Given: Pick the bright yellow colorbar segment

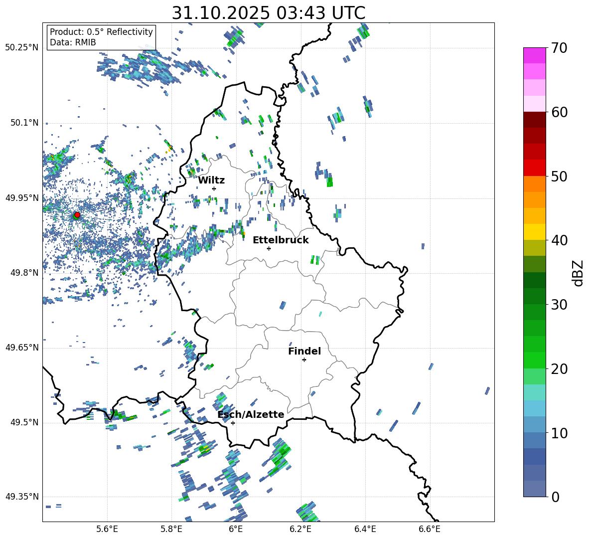Looking at the screenshot, I should (535, 232).
